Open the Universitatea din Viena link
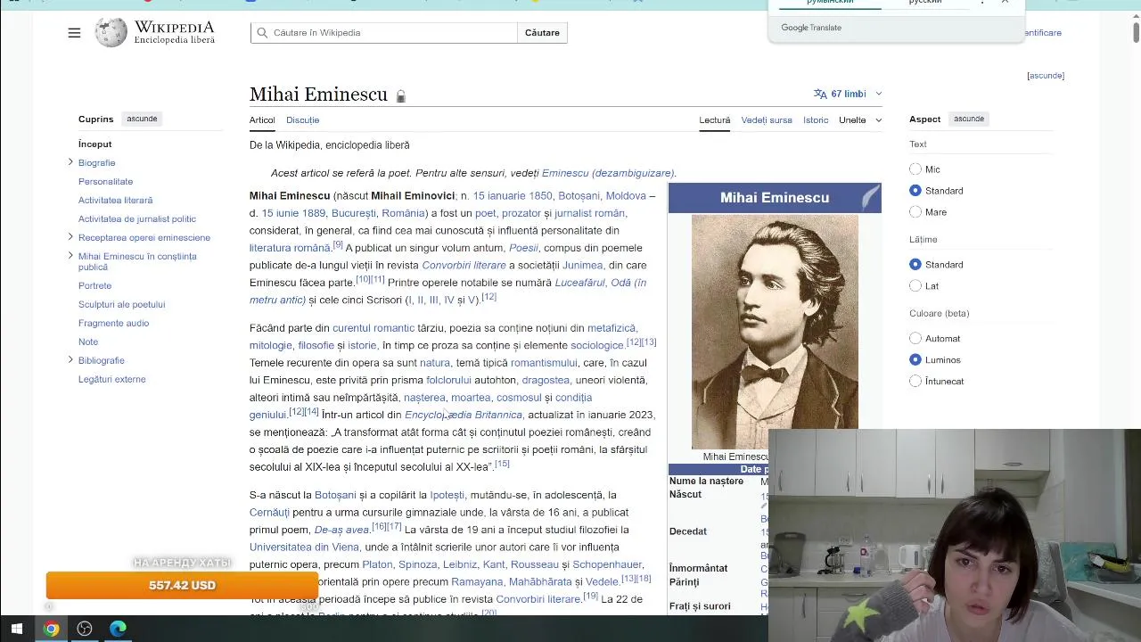 click(x=304, y=547)
